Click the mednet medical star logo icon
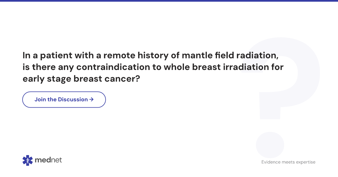The height and width of the screenshot is (177, 338). pos(28,160)
